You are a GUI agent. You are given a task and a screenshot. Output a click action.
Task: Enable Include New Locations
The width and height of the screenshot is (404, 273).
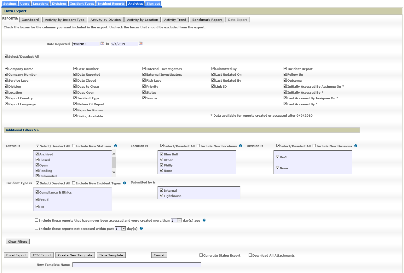[x=198, y=146]
